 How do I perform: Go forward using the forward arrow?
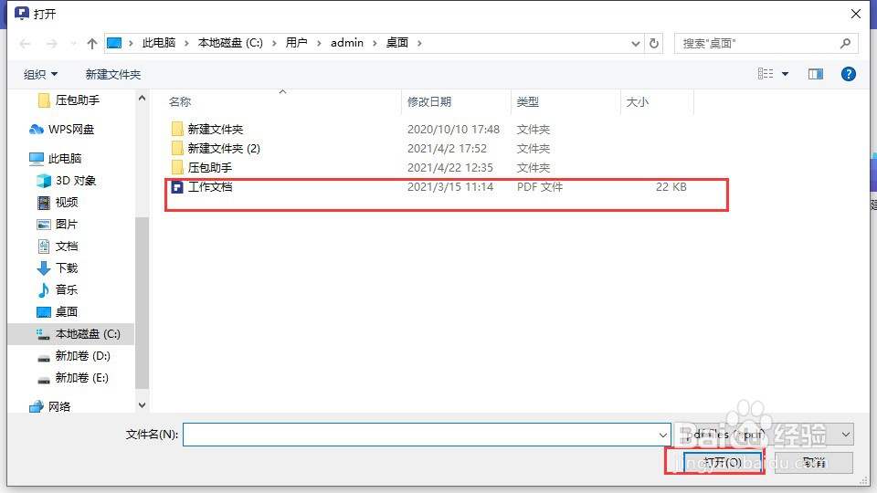[x=51, y=44]
